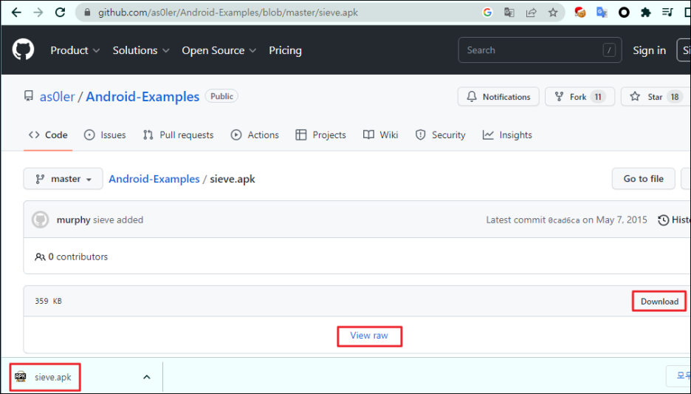Click the URL in the address bar
The image size is (691, 394).
(228, 13)
